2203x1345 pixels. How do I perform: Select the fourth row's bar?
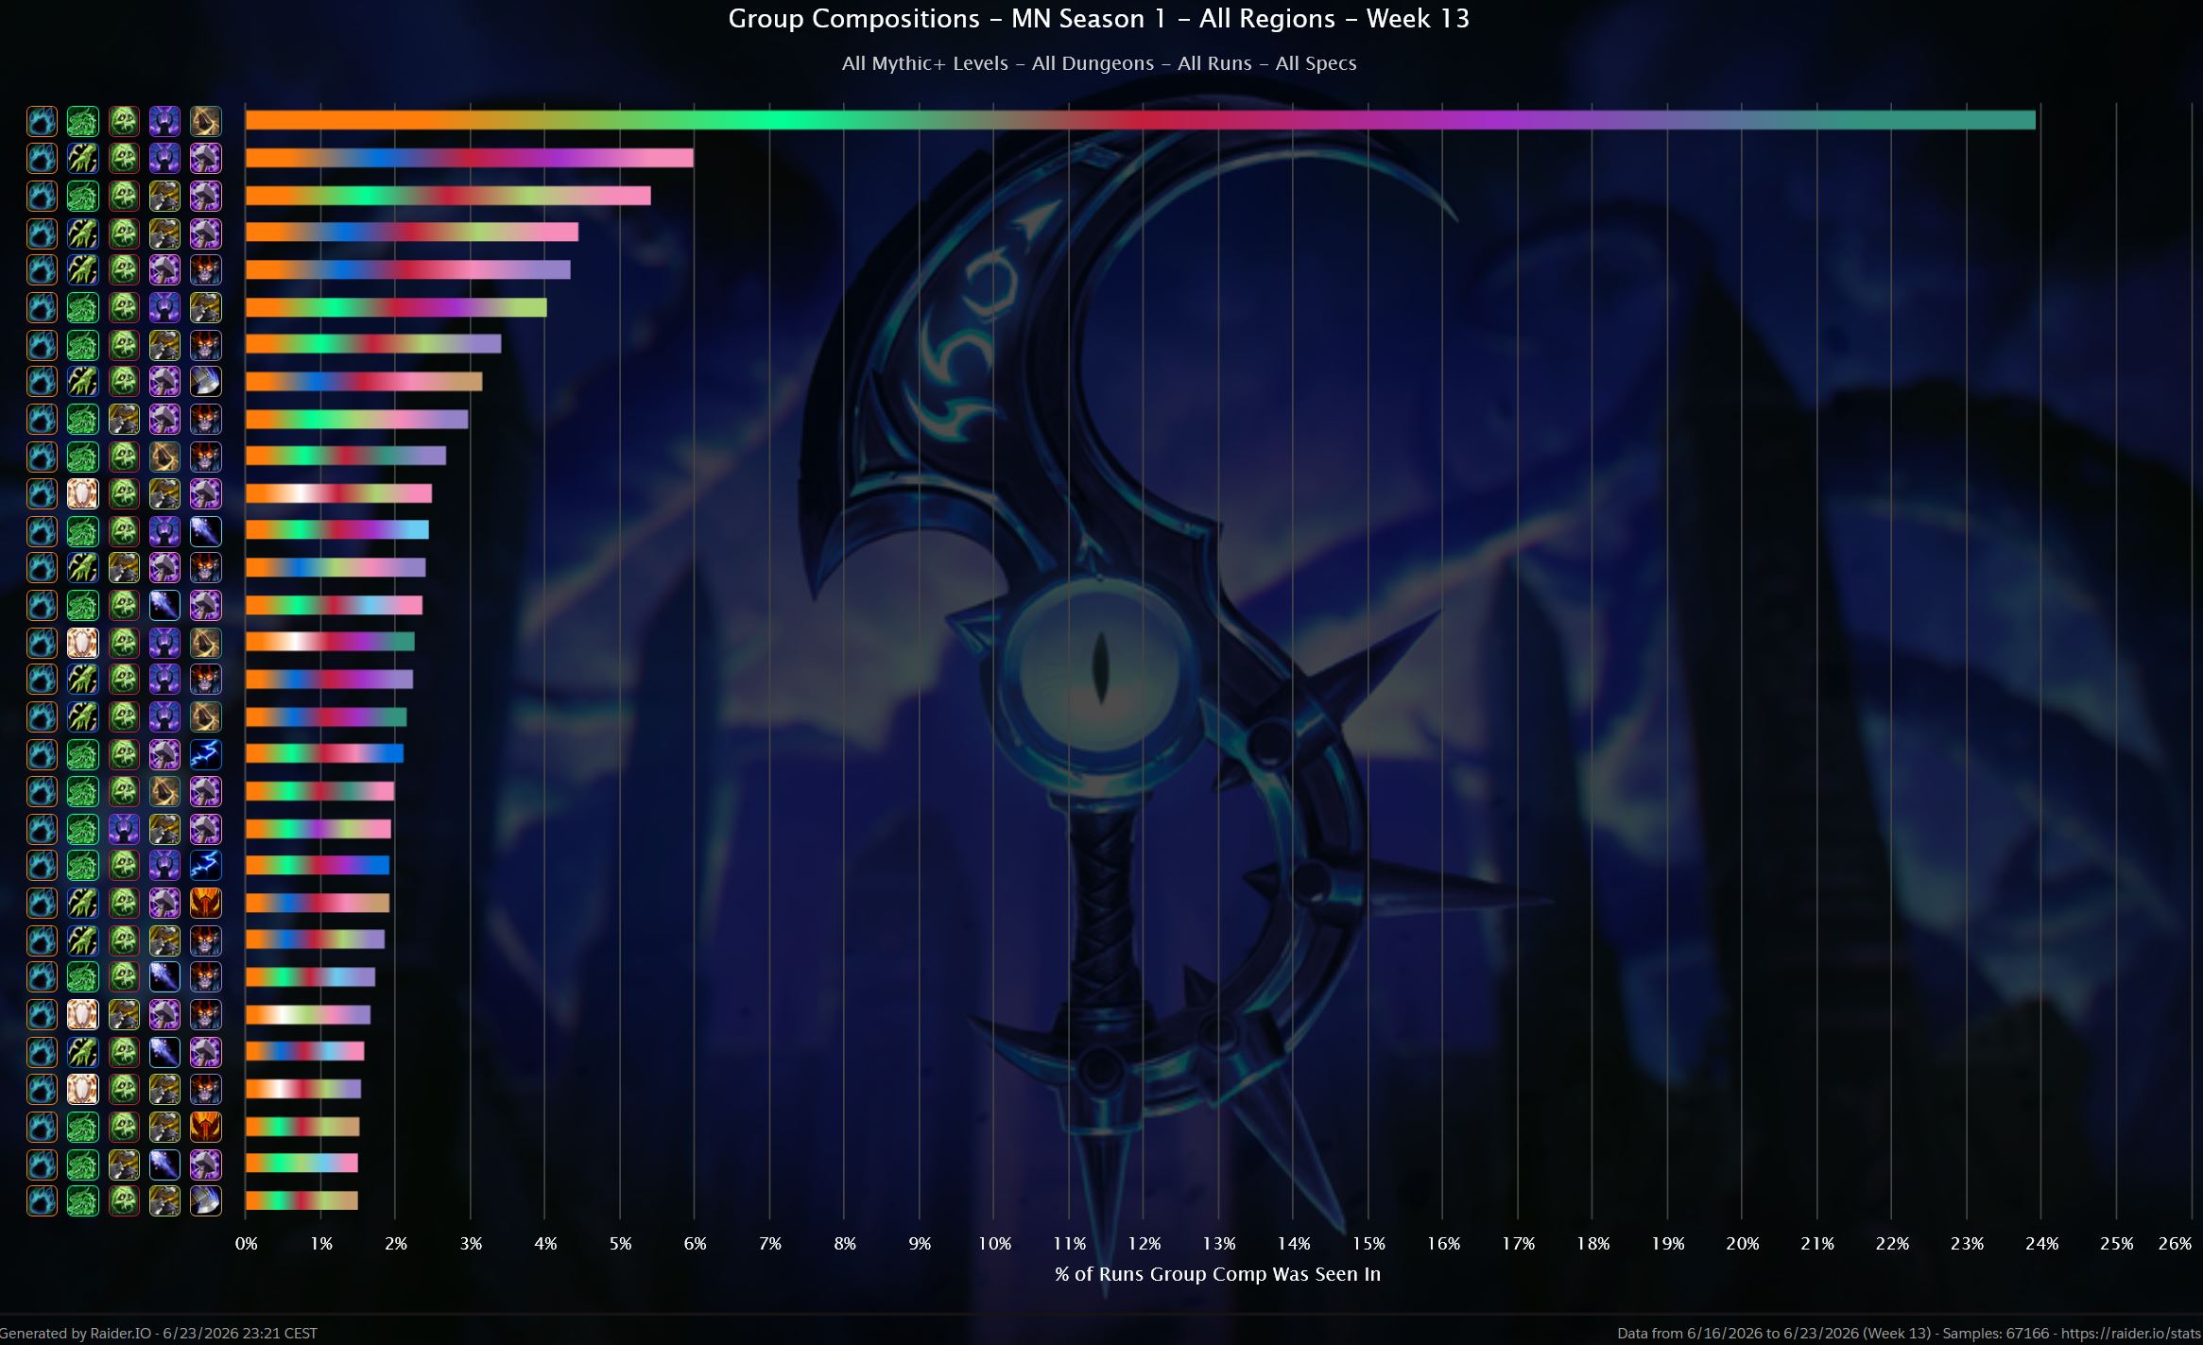pyautogui.click(x=412, y=233)
